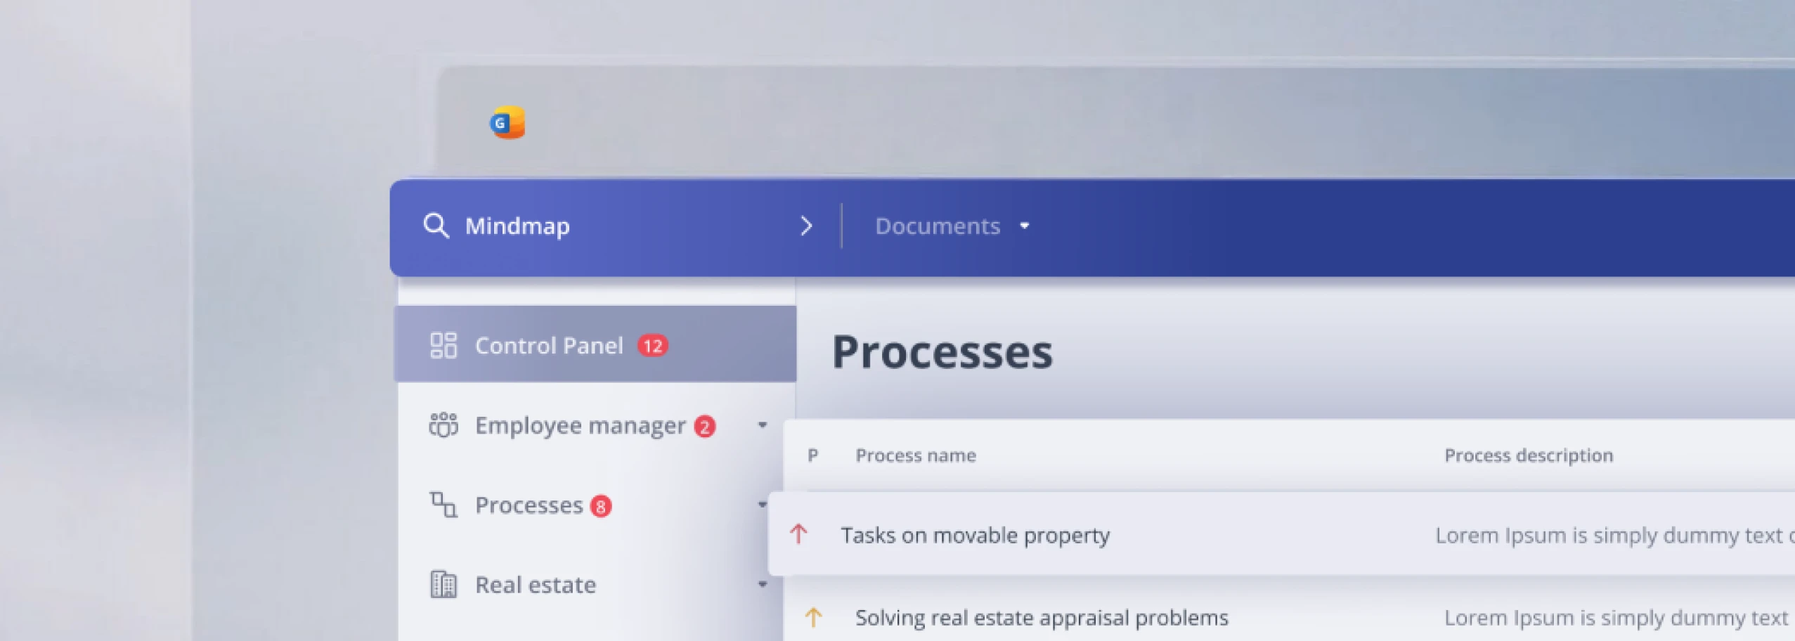Click the Real estate building icon
This screenshot has width=1795, height=641.
[x=443, y=584]
